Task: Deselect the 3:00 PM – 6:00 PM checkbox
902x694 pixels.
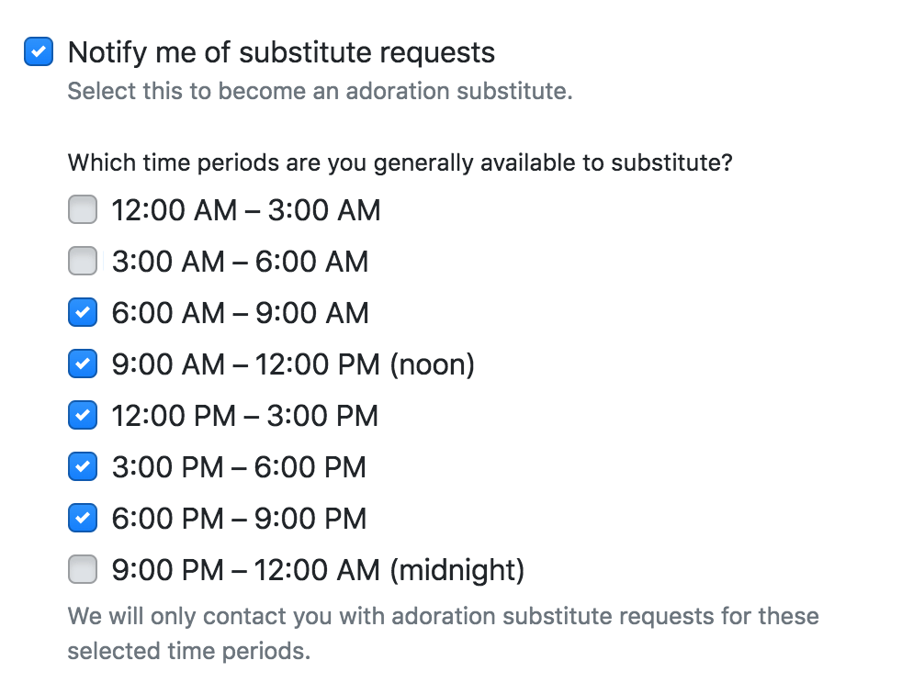Action: point(83,468)
